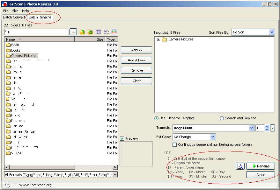Click the '22 Folders, 0 Files' text
Screen dimensions: 280x190
[18, 25]
